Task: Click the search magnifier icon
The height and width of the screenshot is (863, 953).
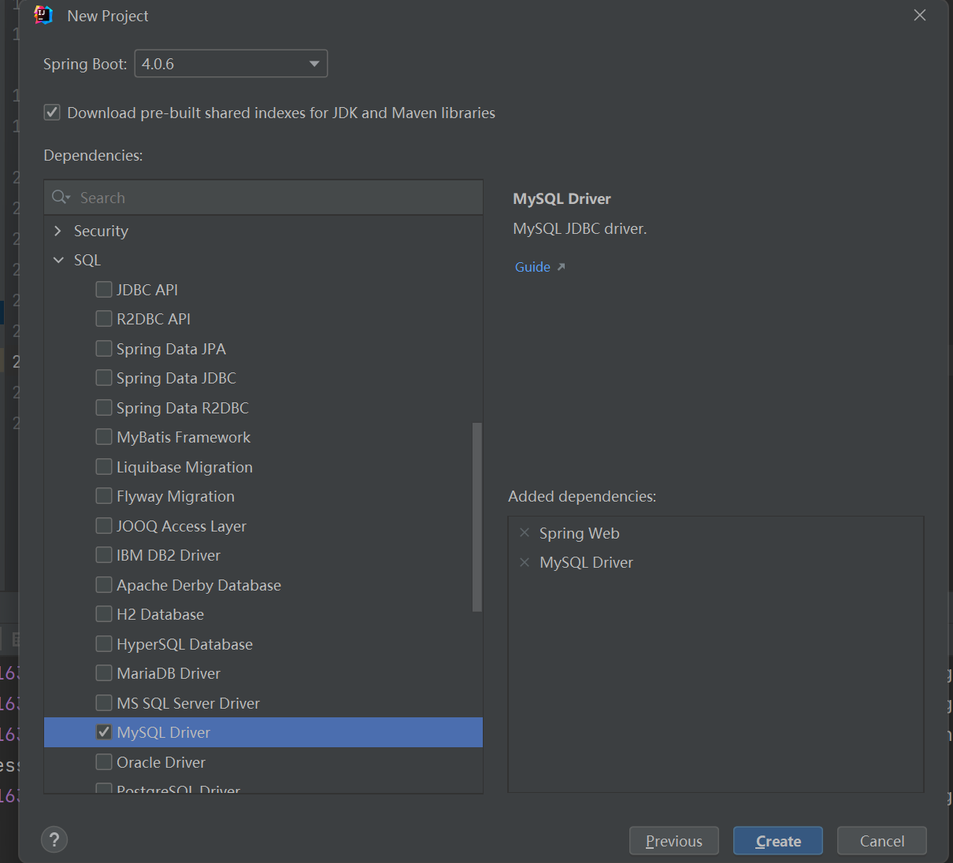Action: 61,197
